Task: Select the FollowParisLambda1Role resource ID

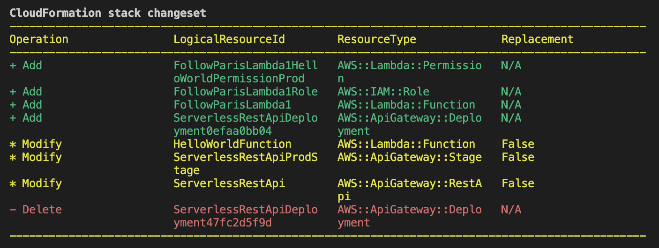Action: [246, 92]
